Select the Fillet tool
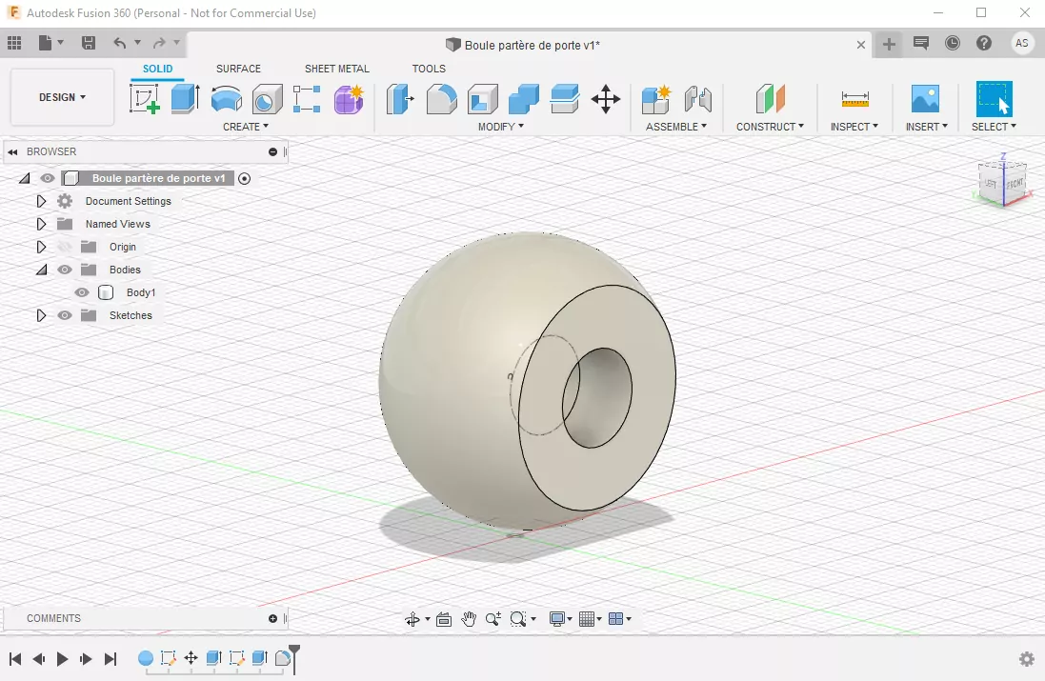1045x681 pixels. (441, 99)
